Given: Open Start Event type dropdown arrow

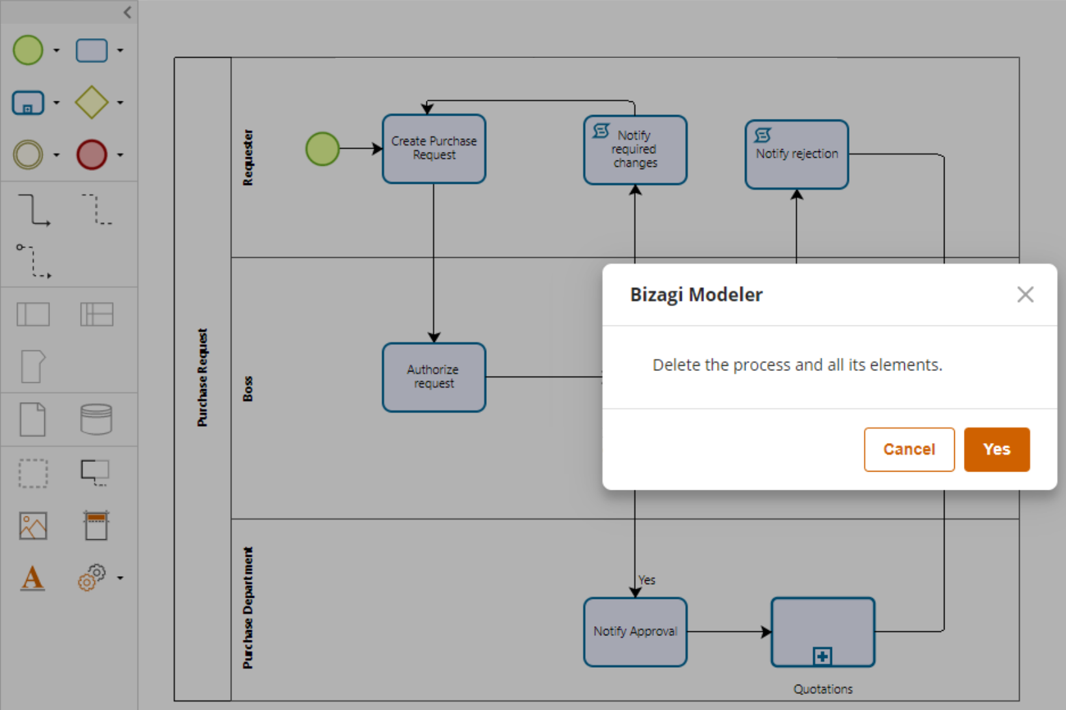Looking at the screenshot, I should [57, 50].
